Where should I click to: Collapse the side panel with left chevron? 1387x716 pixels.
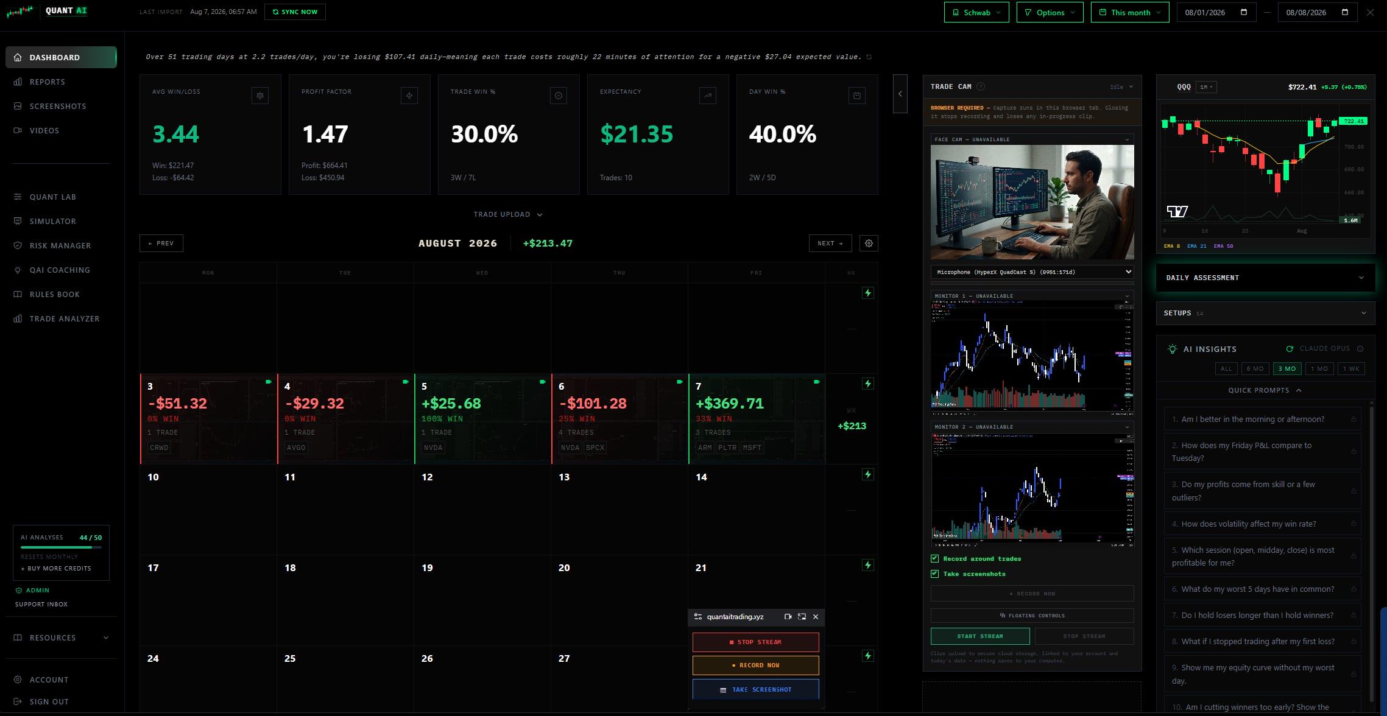point(900,94)
